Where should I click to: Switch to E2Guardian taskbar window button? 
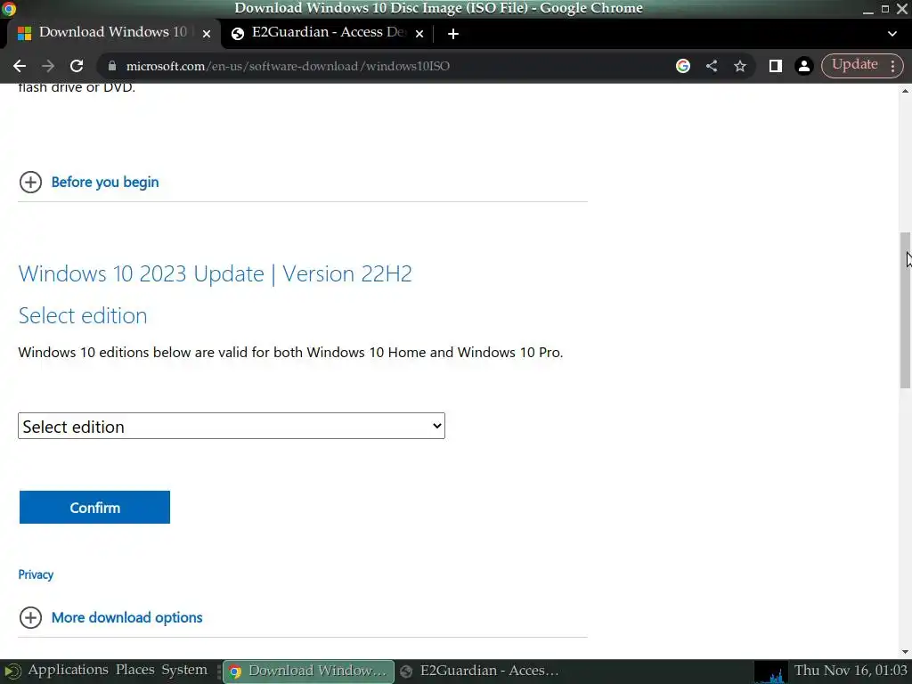click(480, 671)
